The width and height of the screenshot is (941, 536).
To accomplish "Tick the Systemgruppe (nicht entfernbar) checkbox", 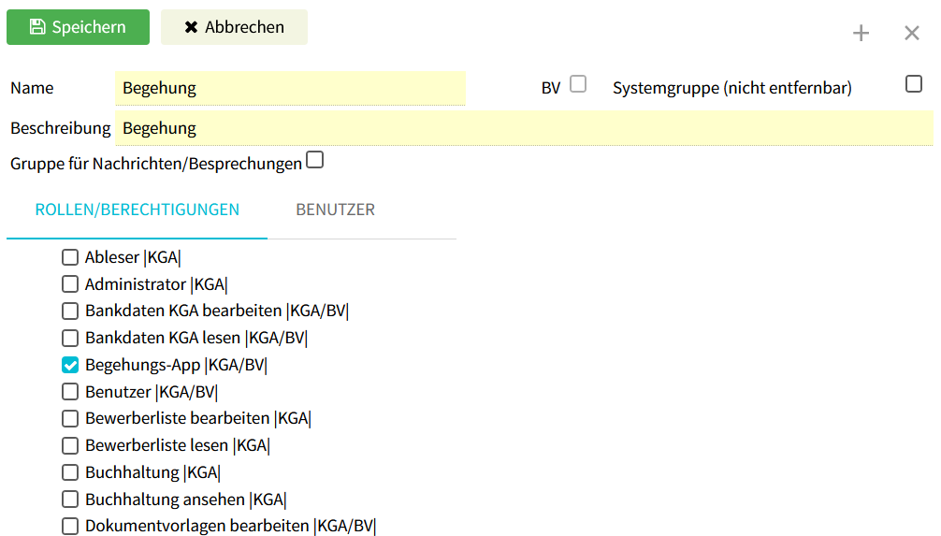I will pos(913,84).
